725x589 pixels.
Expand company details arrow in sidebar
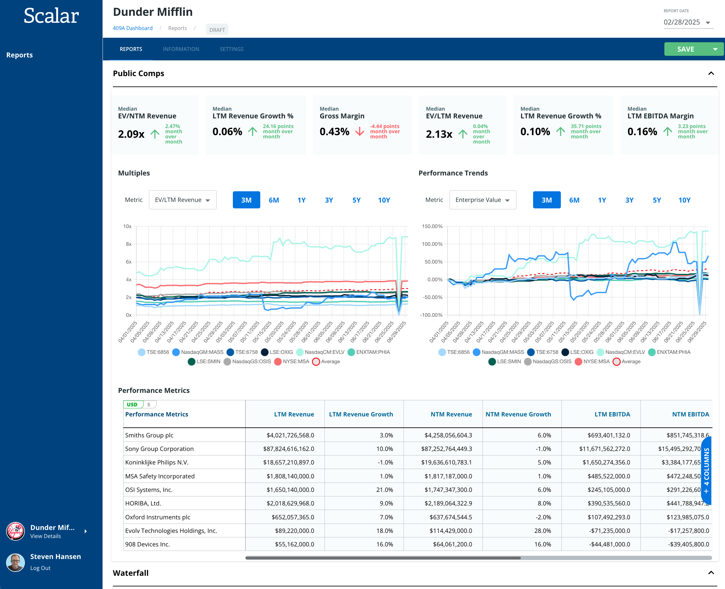[85, 531]
